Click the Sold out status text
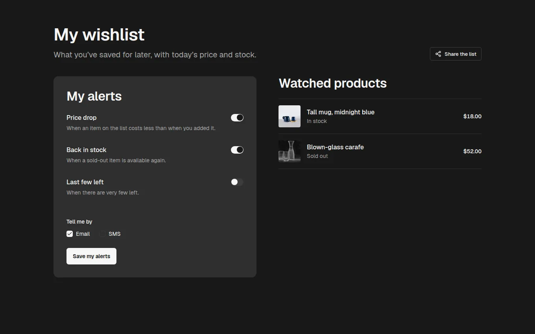The width and height of the screenshot is (535, 334). (x=317, y=156)
